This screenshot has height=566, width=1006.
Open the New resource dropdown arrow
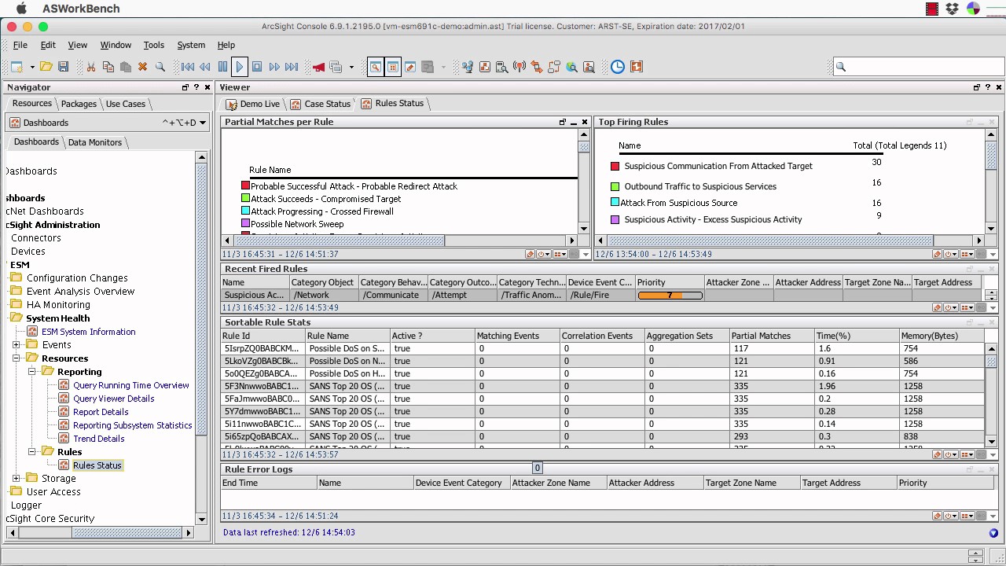click(x=32, y=68)
